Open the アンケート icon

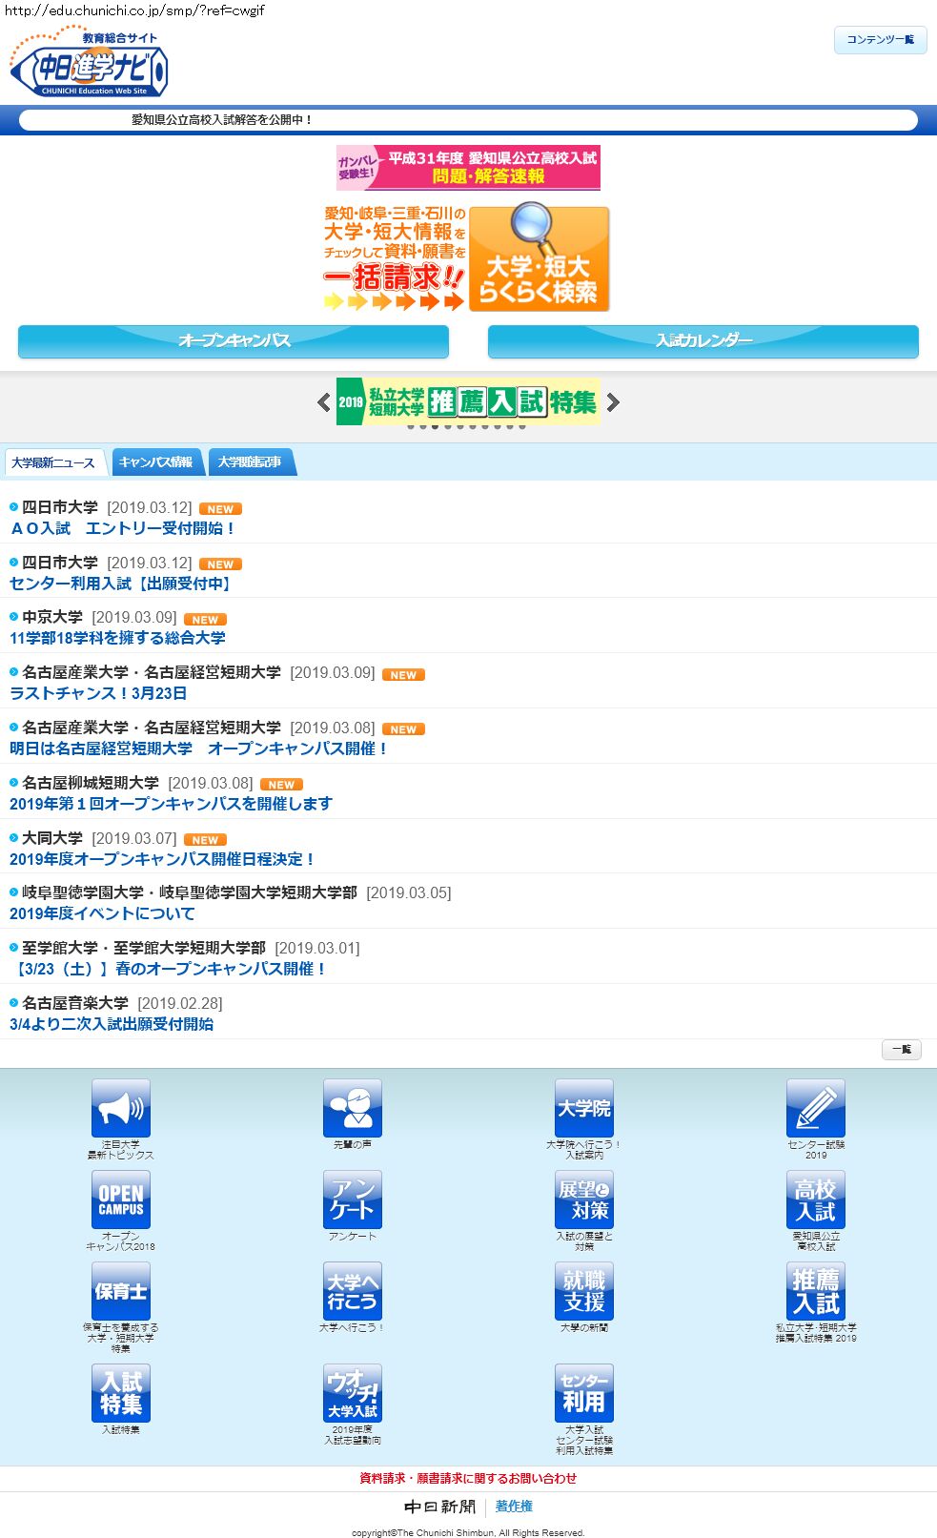[x=352, y=1200]
